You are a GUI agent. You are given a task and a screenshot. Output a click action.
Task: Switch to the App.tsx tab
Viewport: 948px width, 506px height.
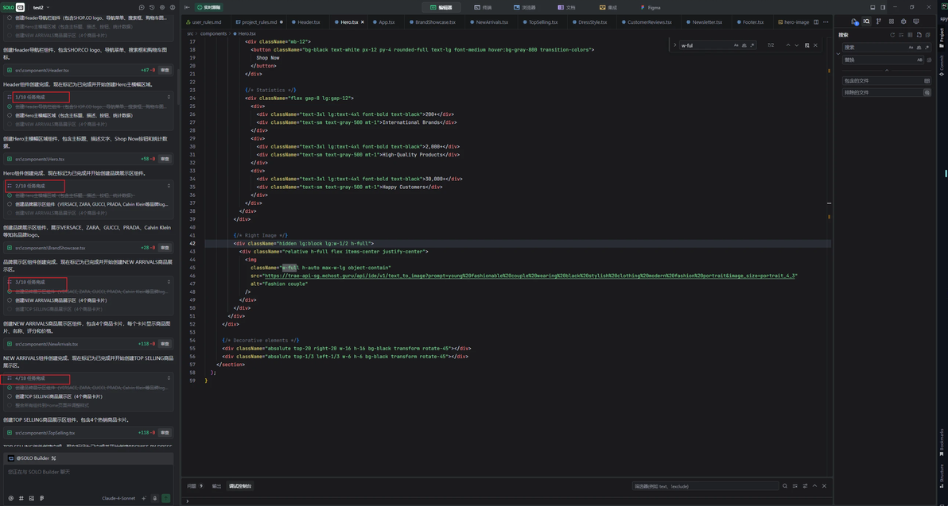click(x=386, y=22)
